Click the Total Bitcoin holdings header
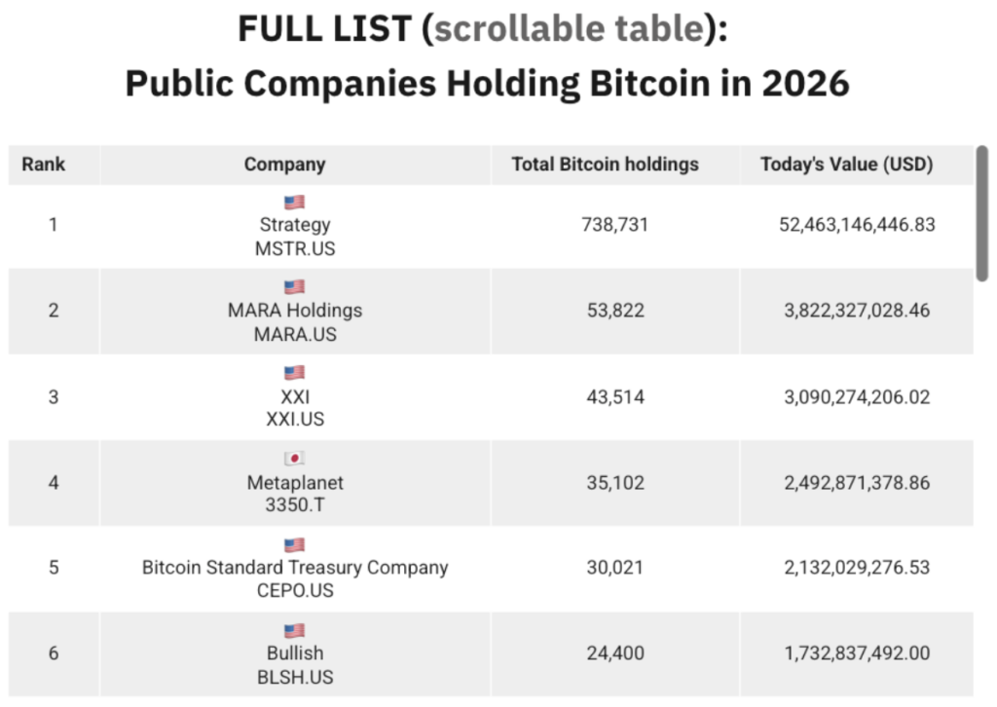Viewport: 997px width, 707px height. coord(605,165)
